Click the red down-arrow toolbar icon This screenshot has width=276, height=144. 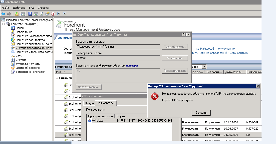click(x=53, y=14)
